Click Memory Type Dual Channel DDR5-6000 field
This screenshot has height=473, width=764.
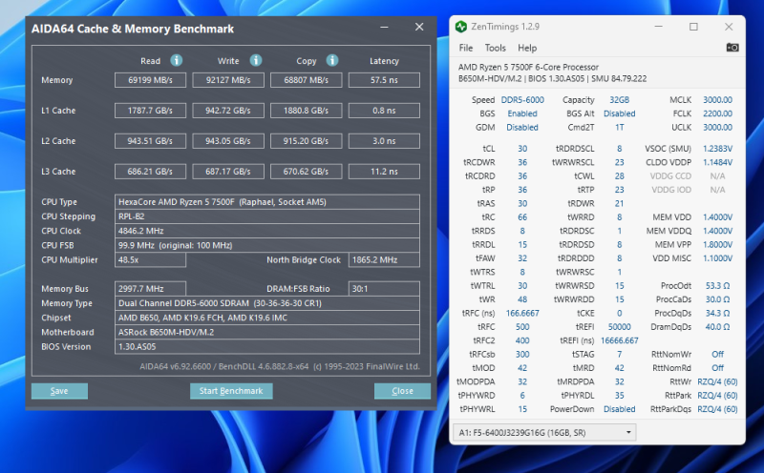point(267,303)
